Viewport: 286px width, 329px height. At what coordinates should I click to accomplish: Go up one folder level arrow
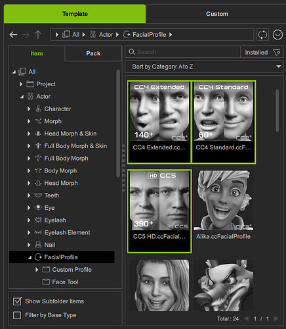(x=38, y=35)
